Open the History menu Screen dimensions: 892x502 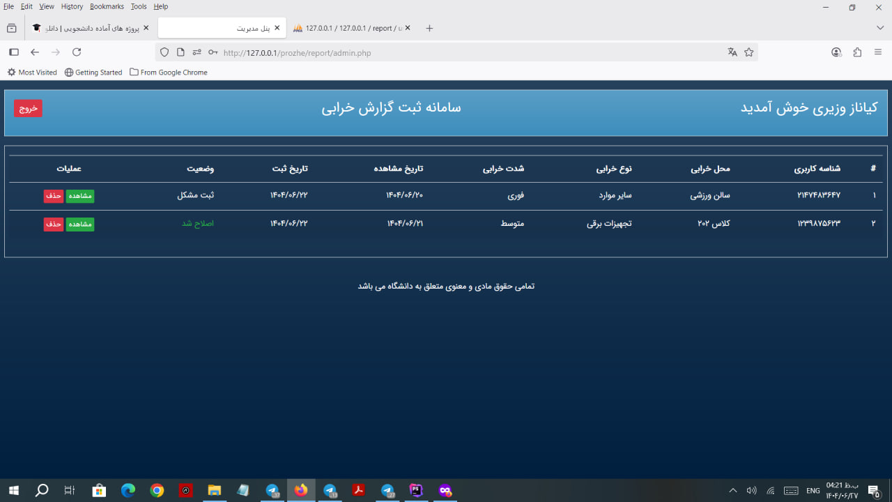coord(72,6)
